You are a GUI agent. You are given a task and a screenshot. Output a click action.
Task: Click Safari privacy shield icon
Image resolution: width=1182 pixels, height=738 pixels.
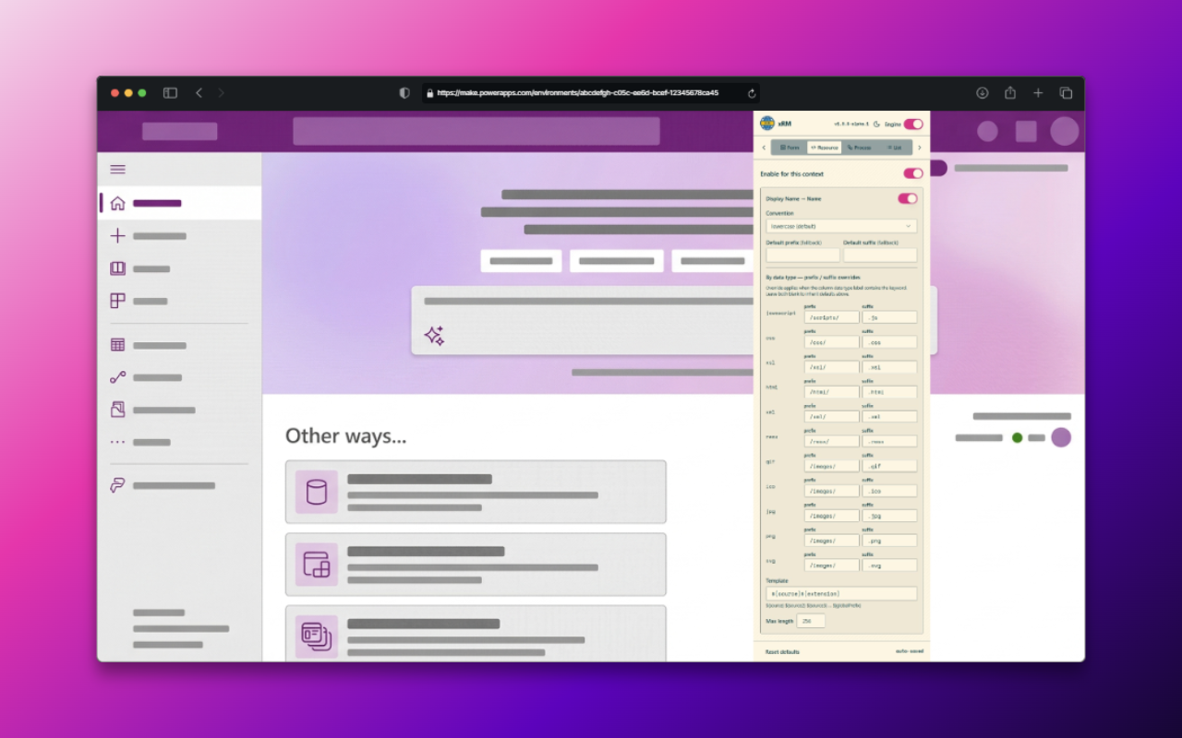[404, 93]
